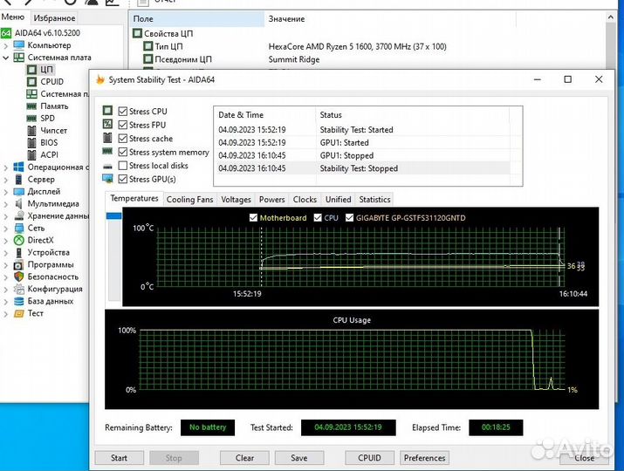Toggle the Stress FPU checkbox
This screenshot has height=471, width=624.
pyautogui.click(x=123, y=125)
